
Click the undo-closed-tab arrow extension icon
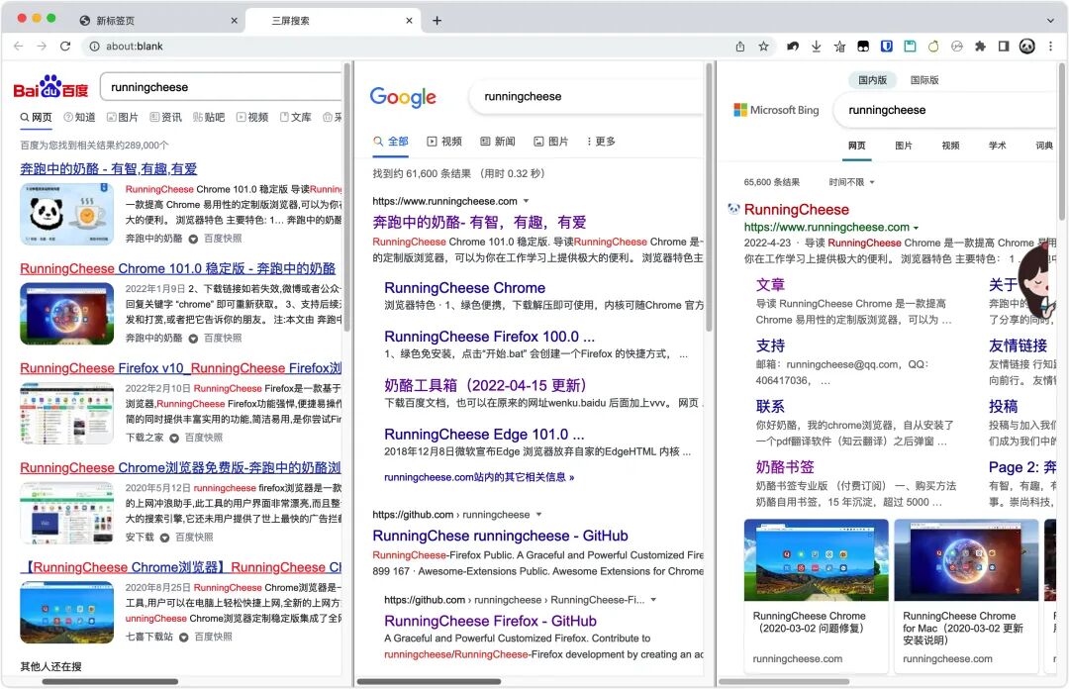(x=793, y=47)
